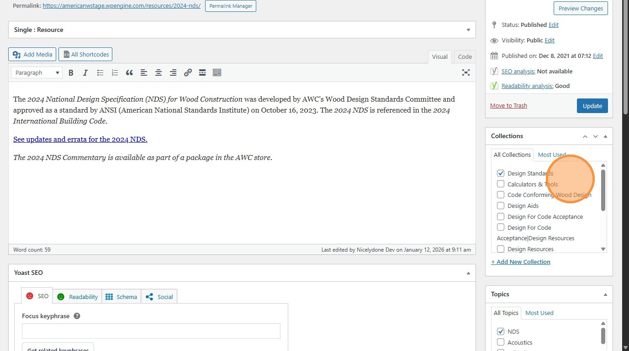Tick Design For Code Acceptance|Design Resources checkbox
Image resolution: width=629 pixels, height=351 pixels.
501,227
